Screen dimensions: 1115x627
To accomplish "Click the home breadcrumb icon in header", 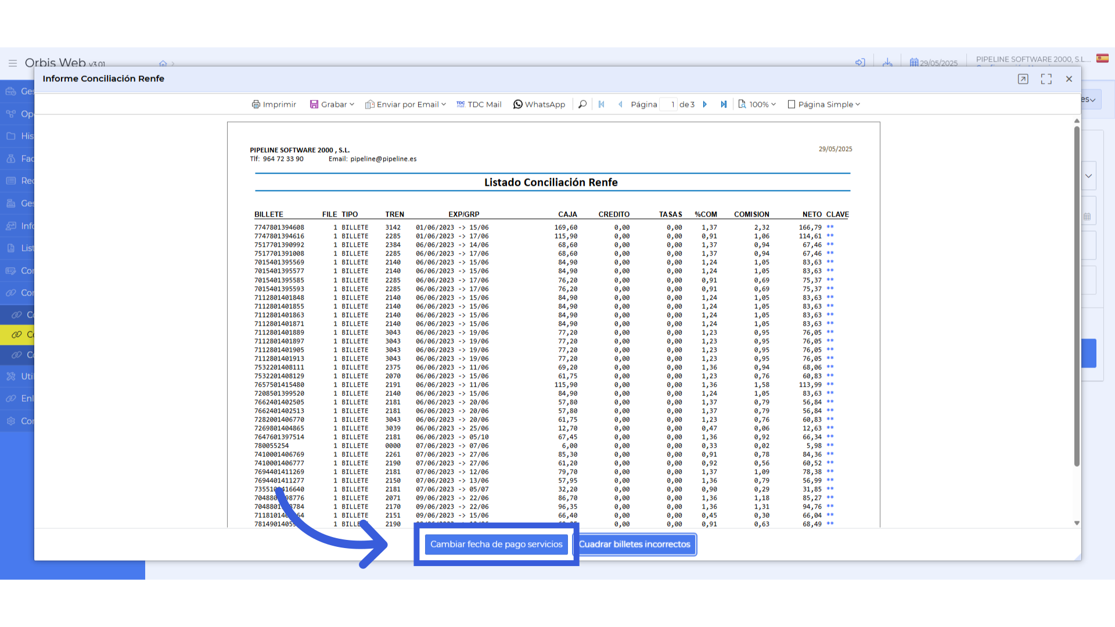I will [x=163, y=64].
